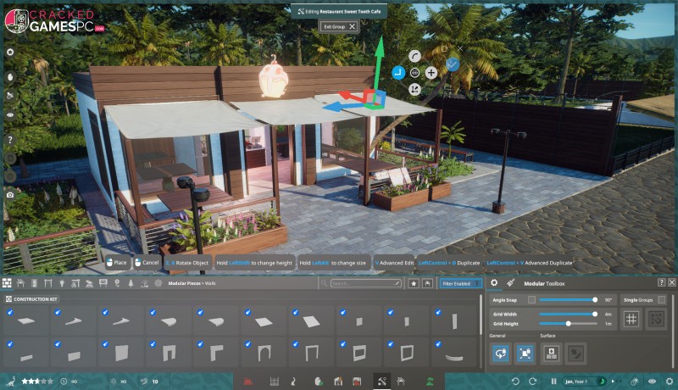
Task: Uncheck the first construction piece's blue checkmark
Action: (x=9, y=313)
